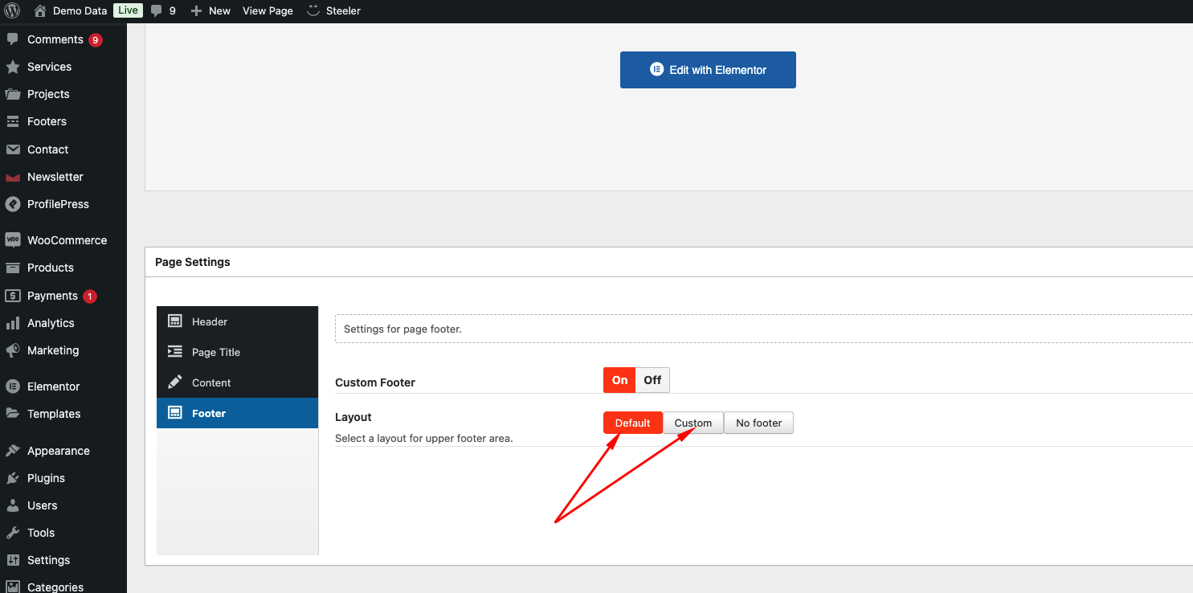Click View Page in the admin bar
The height and width of the screenshot is (593, 1193).
268,11
